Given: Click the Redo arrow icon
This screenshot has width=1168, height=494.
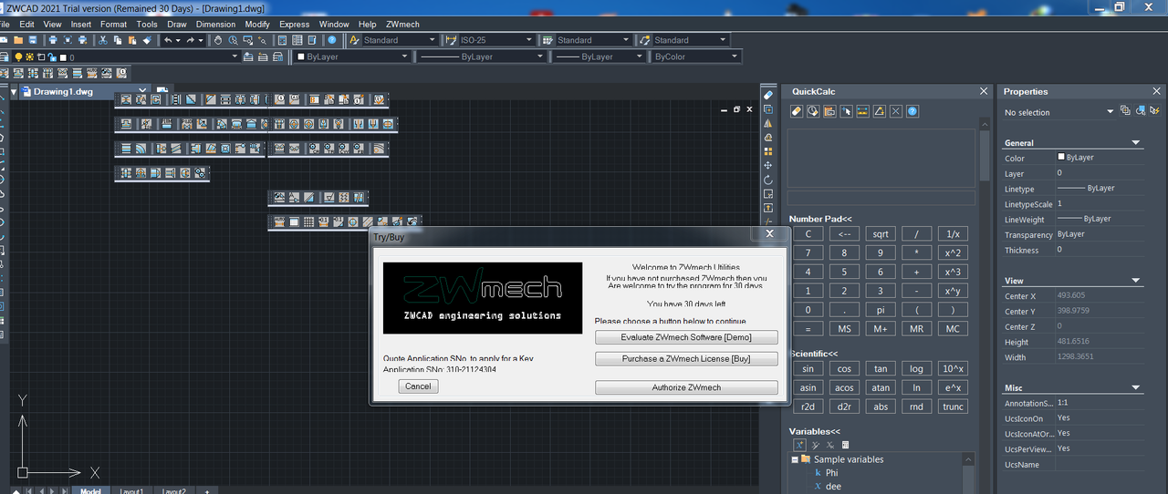Looking at the screenshot, I should pyautogui.click(x=190, y=40).
